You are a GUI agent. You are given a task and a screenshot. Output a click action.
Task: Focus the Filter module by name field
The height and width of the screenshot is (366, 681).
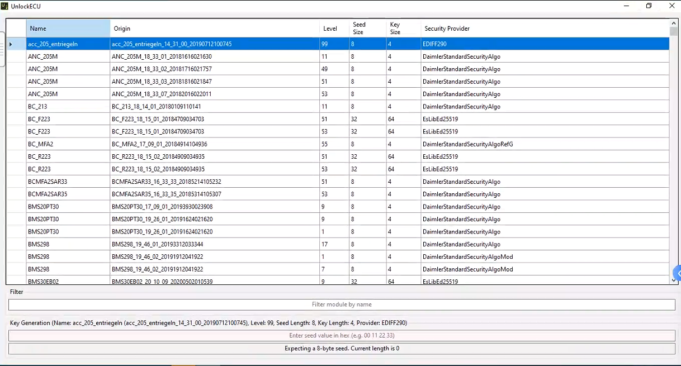tap(342, 305)
